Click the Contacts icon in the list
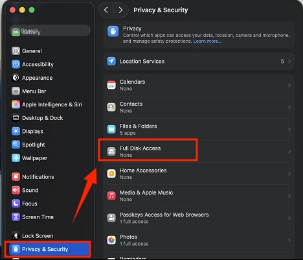This screenshot has height=260, width=303. [x=111, y=107]
